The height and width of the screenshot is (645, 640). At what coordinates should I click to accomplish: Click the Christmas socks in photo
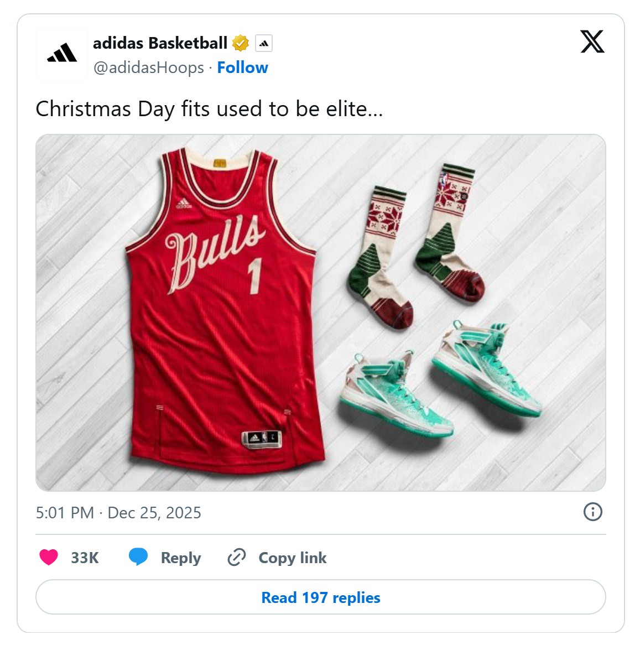coord(420,243)
